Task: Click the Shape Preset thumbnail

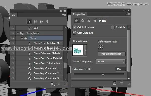Action: point(78,50)
